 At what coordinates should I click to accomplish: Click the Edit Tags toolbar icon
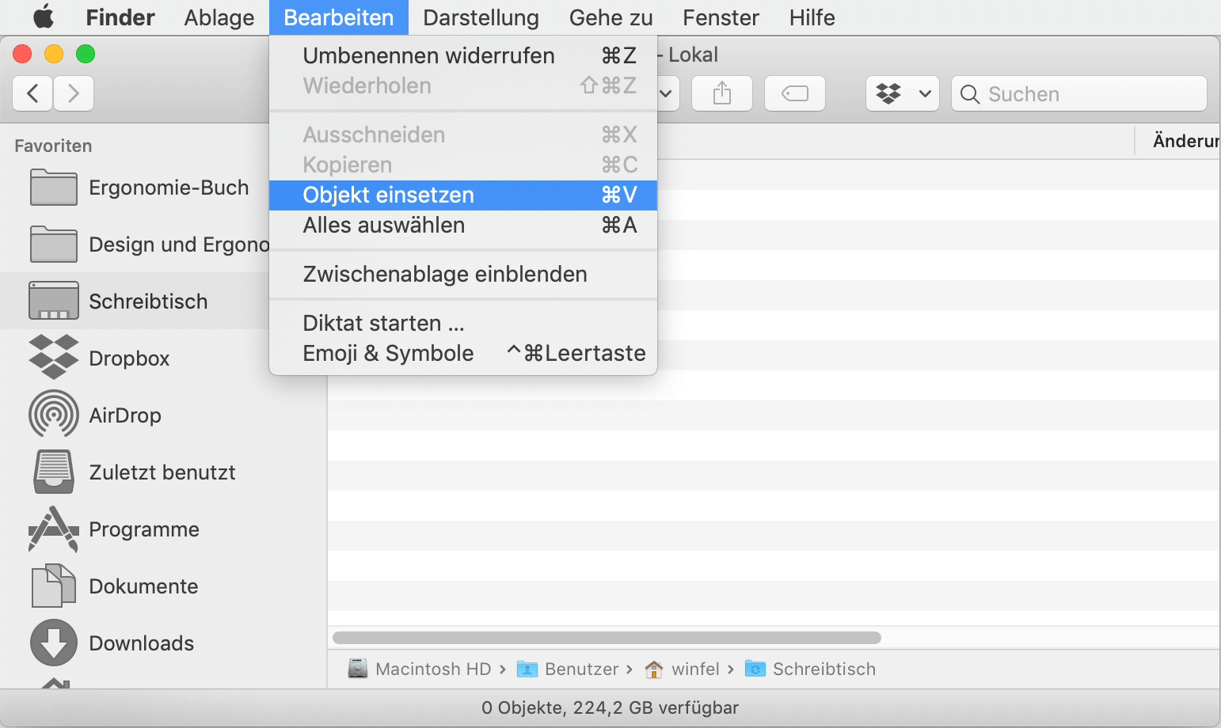tap(794, 94)
